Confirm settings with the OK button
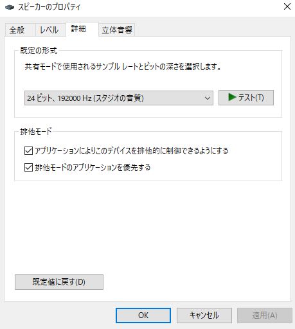 tap(143, 316)
